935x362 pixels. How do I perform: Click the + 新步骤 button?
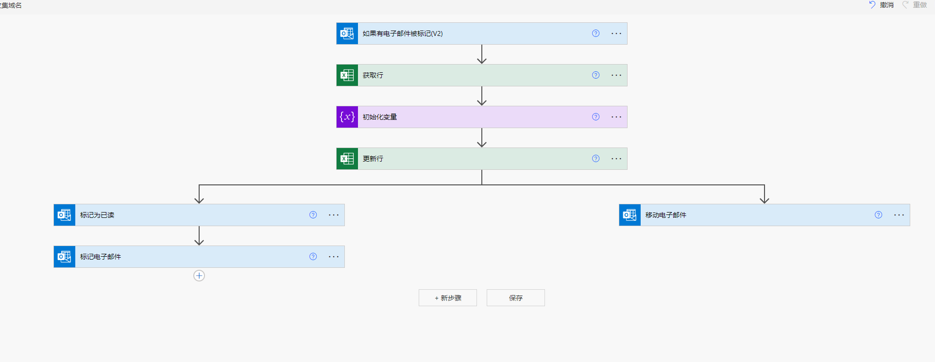point(448,298)
